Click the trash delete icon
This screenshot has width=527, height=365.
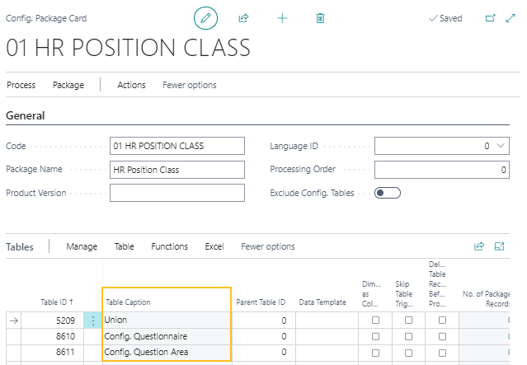[x=320, y=17]
